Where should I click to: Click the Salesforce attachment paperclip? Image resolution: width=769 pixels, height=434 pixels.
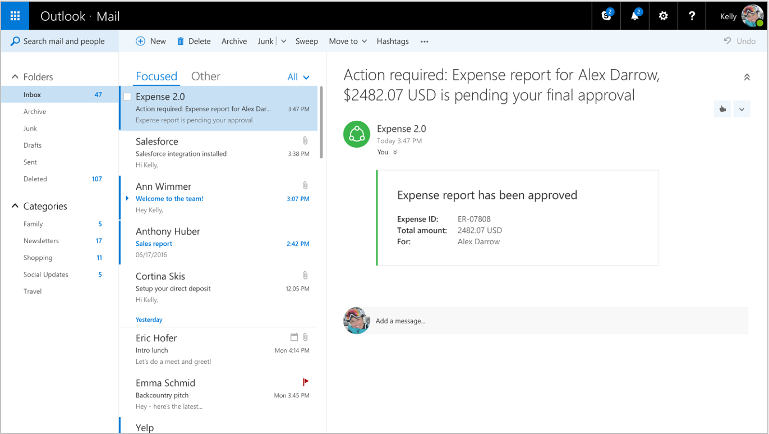tap(305, 141)
